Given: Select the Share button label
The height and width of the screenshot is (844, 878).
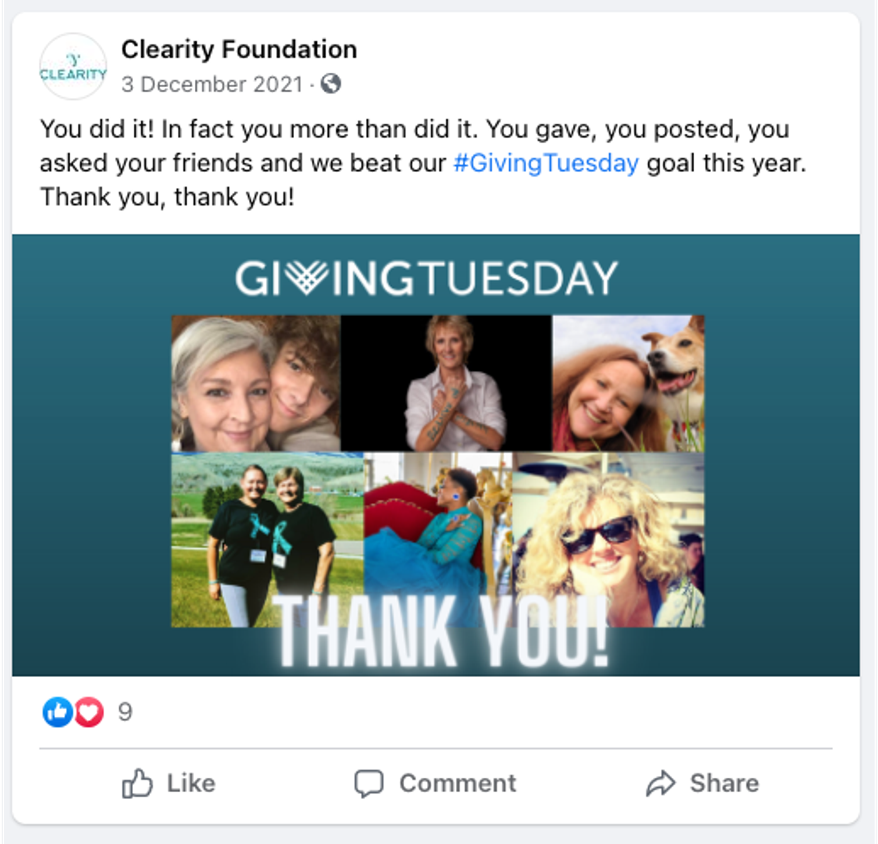Looking at the screenshot, I should [724, 783].
